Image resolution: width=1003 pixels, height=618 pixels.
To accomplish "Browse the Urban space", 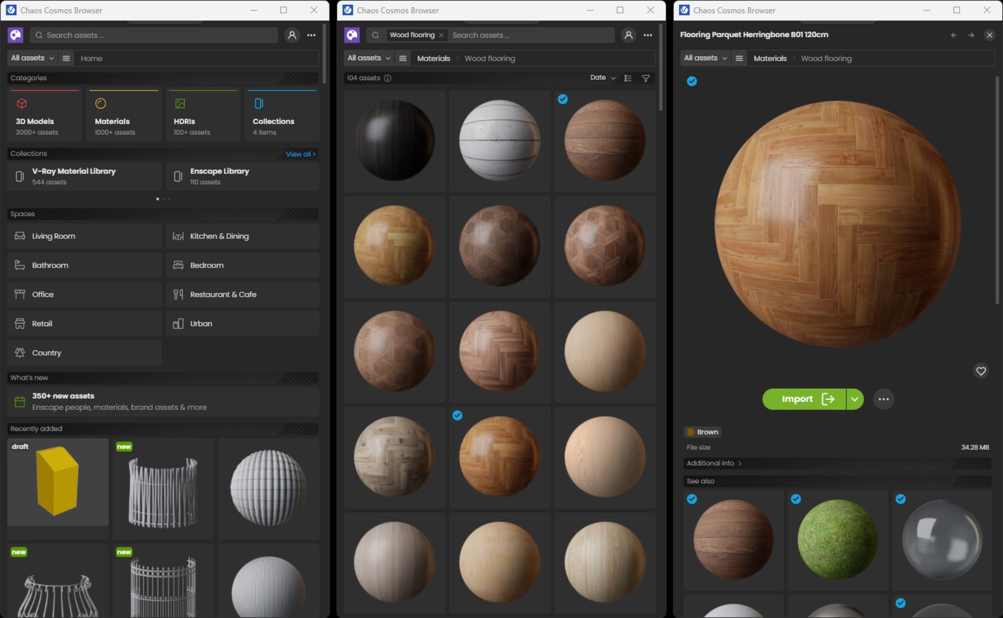I will (242, 324).
